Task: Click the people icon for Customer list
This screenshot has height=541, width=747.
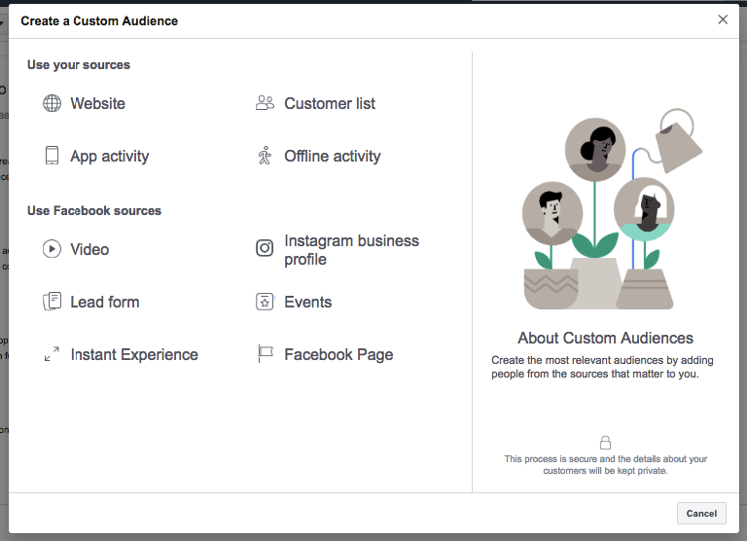Action: coord(265,103)
